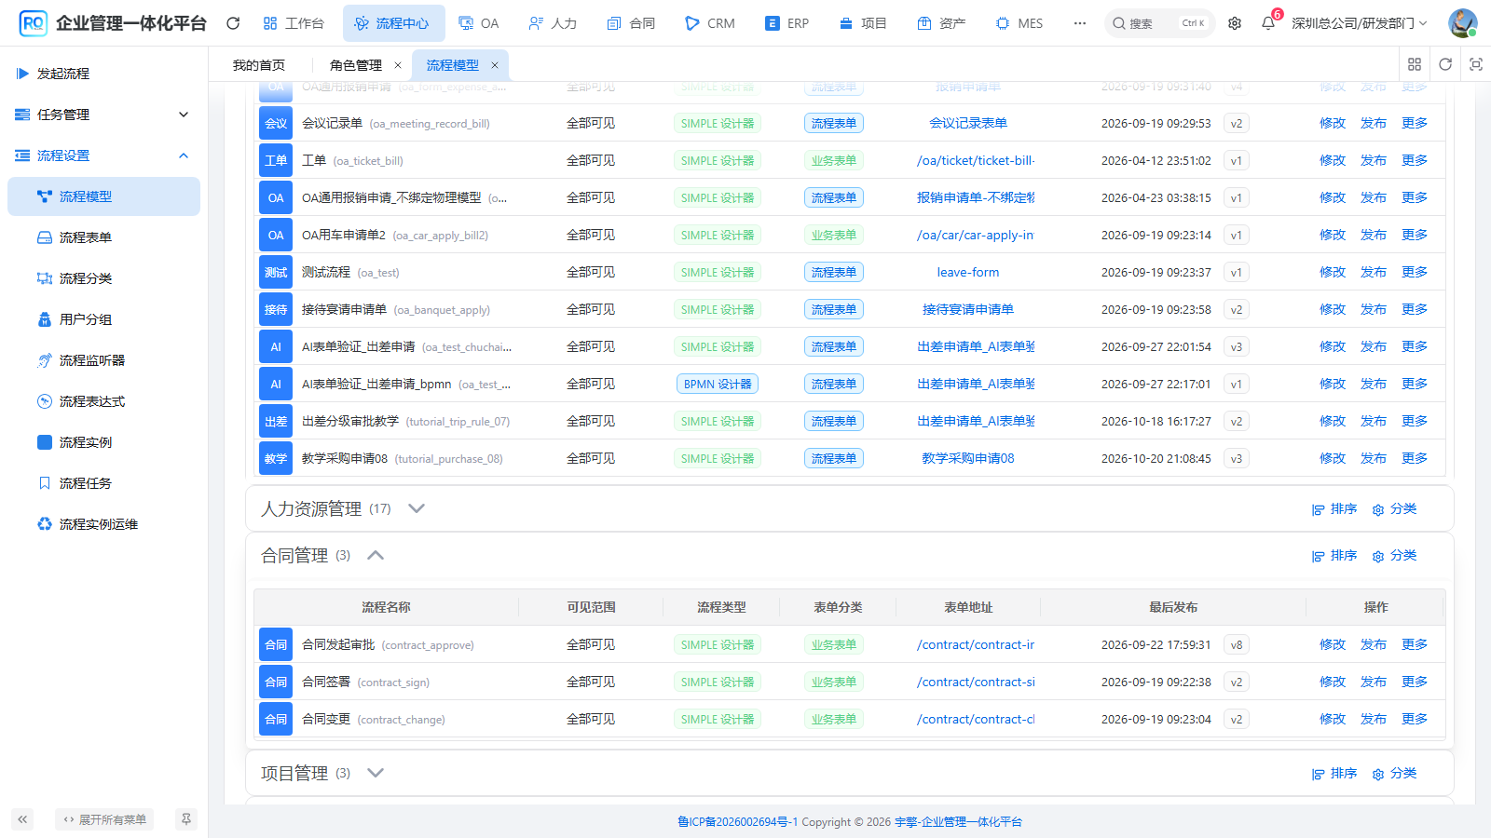Open the CRM module menu
Viewport: 1491px width, 838px height.
[710, 23]
